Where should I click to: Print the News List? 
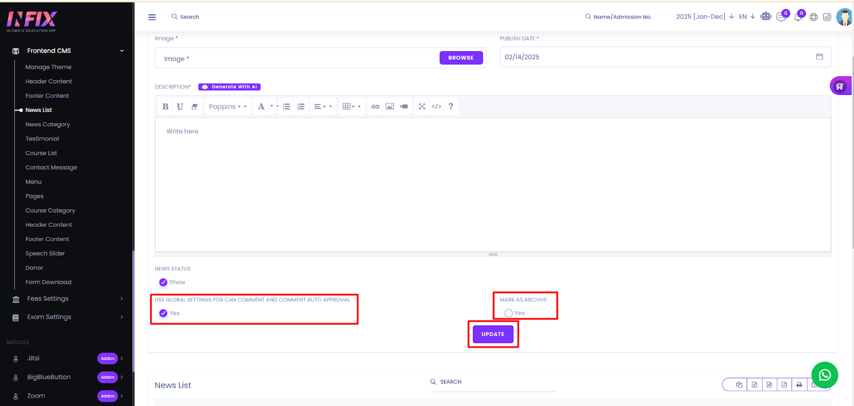(799, 385)
